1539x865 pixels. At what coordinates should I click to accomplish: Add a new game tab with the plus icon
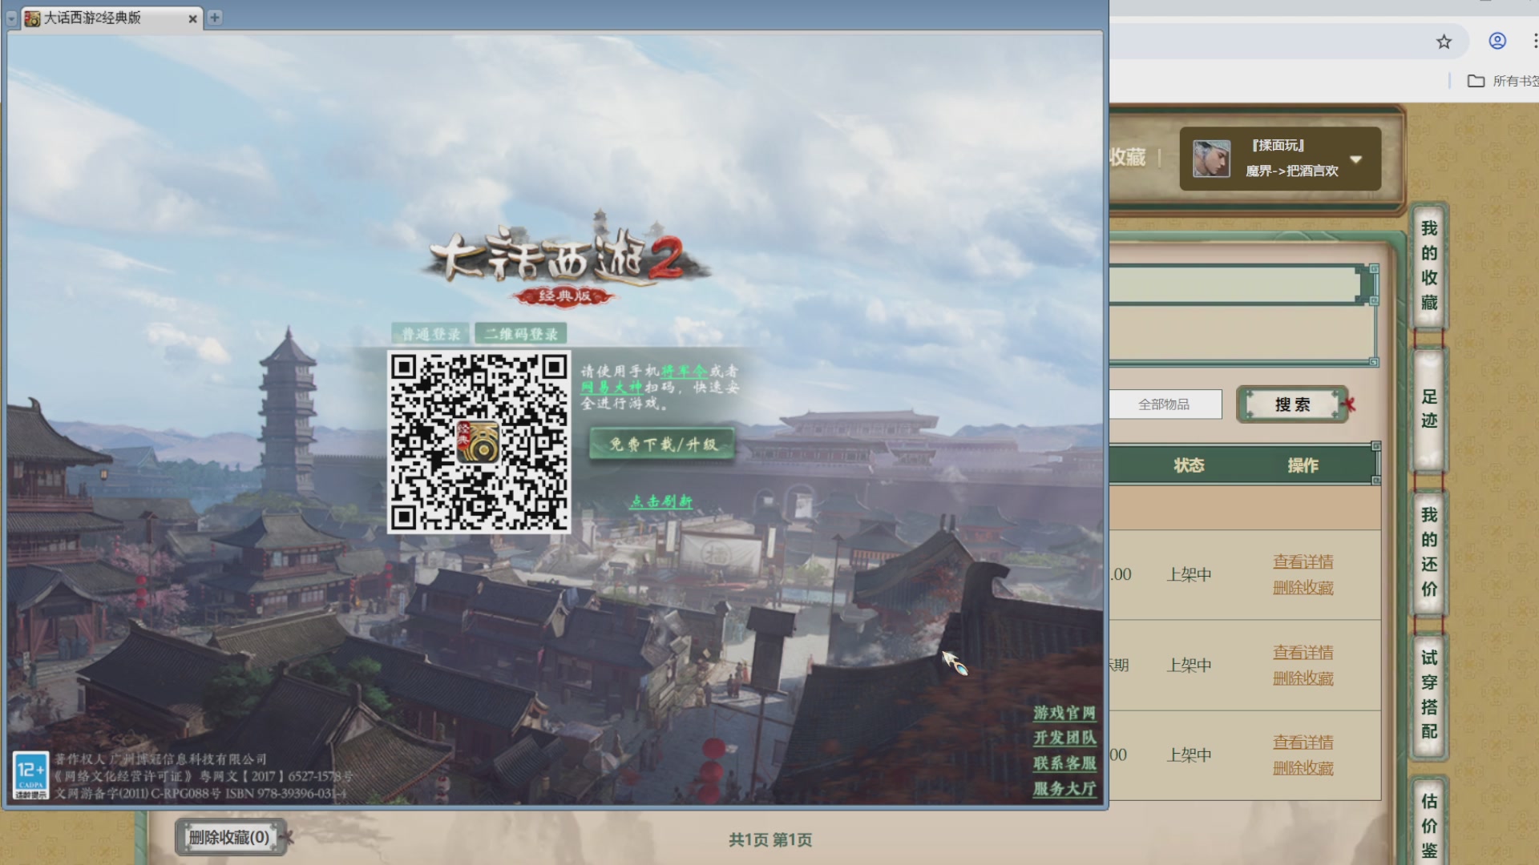pos(215,17)
